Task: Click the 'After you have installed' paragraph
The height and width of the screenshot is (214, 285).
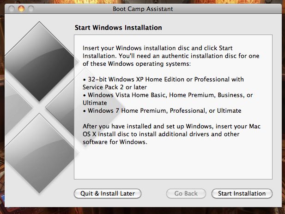Action: pyautogui.click(x=171, y=134)
